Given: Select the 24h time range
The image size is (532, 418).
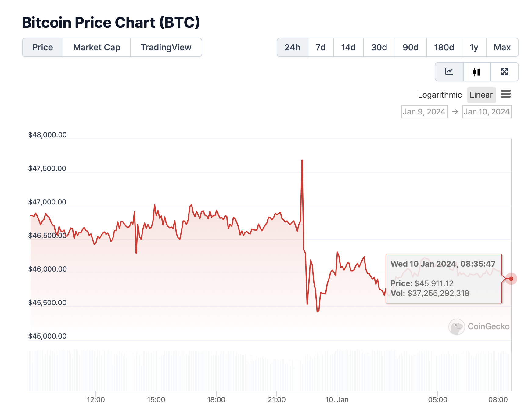Looking at the screenshot, I should point(292,47).
